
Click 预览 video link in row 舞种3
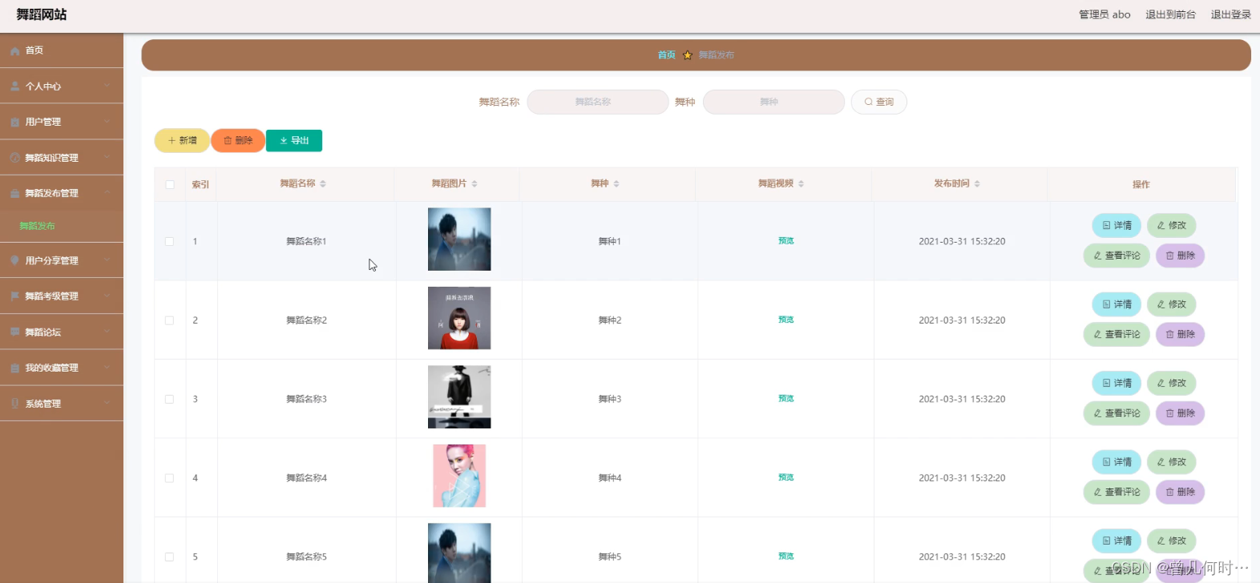[785, 399]
